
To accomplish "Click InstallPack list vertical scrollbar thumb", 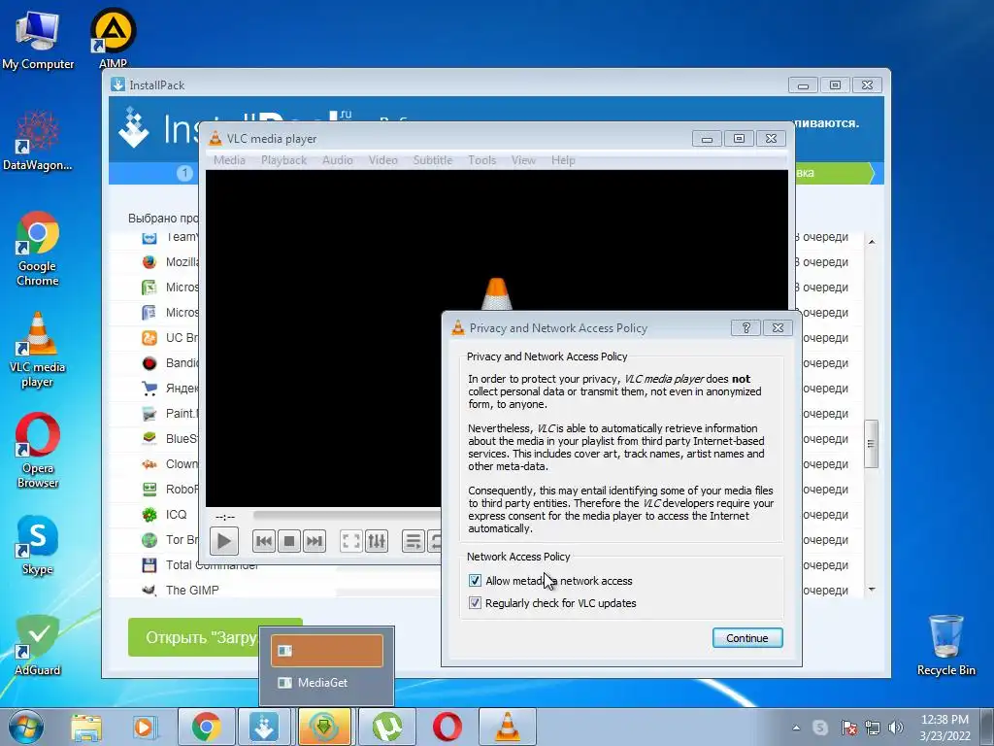I will click(872, 444).
